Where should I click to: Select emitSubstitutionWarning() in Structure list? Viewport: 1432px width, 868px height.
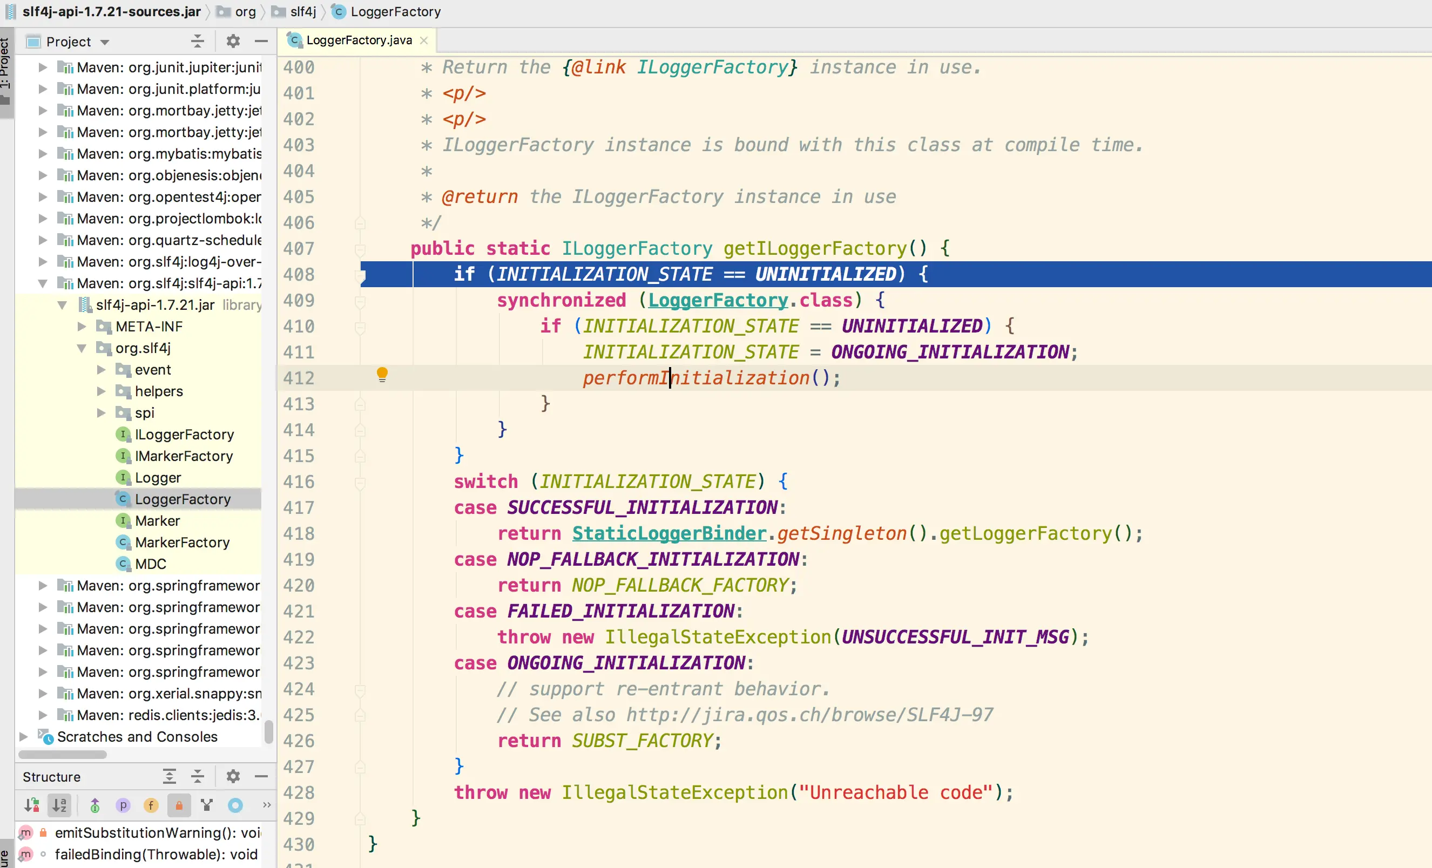tap(157, 832)
